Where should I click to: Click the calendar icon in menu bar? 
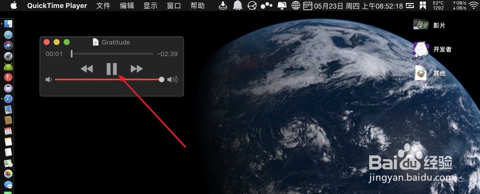(x=308, y=5)
